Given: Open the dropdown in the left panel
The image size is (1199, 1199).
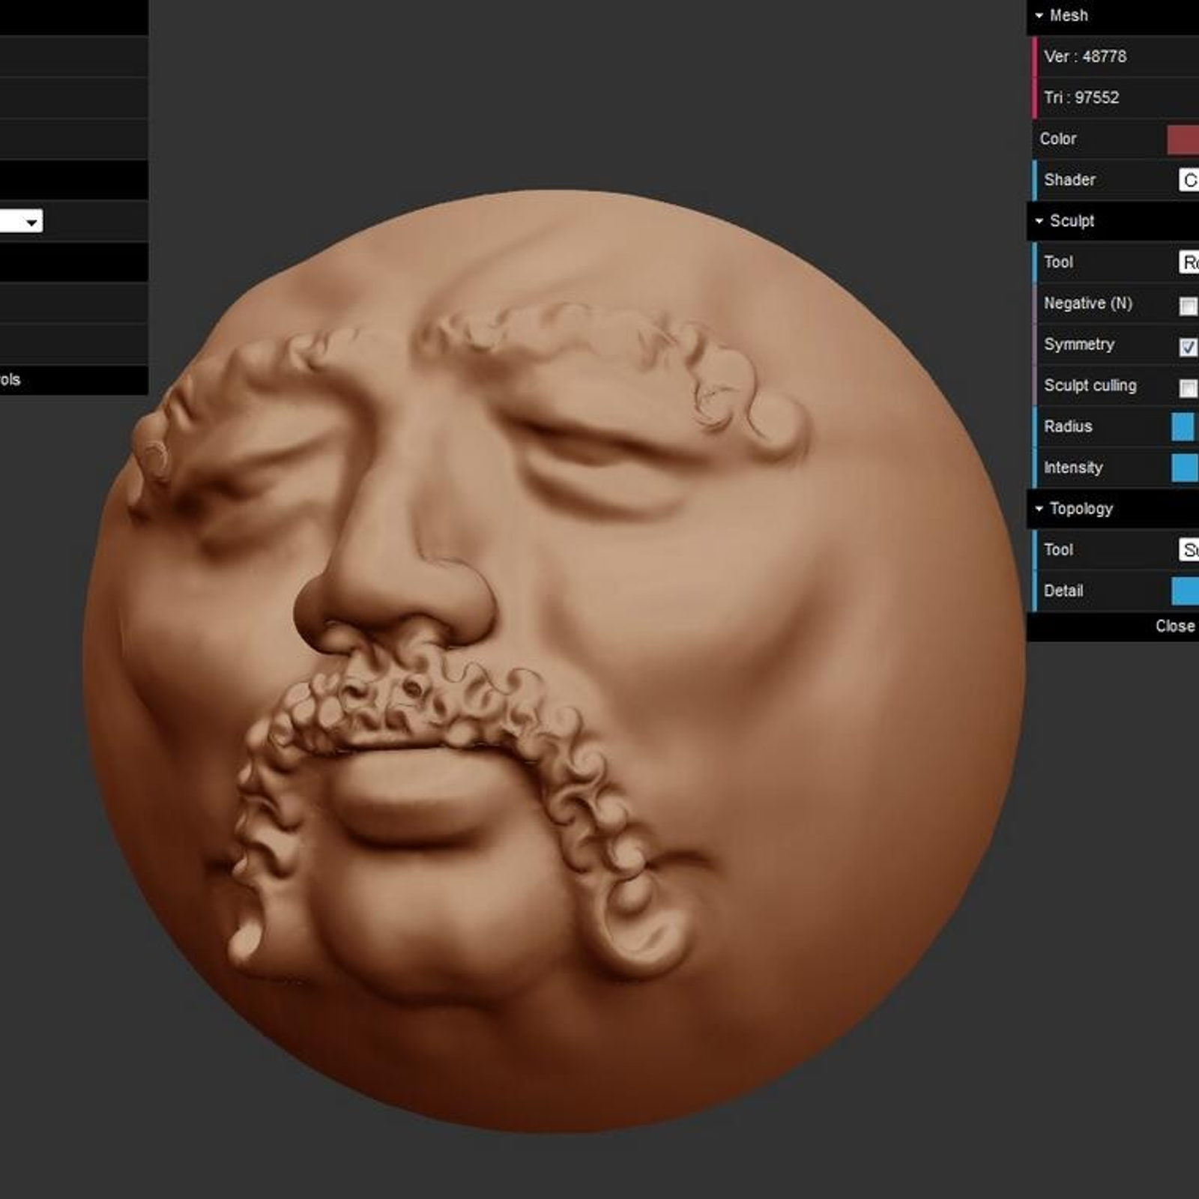Looking at the screenshot, I should pos(21,222).
